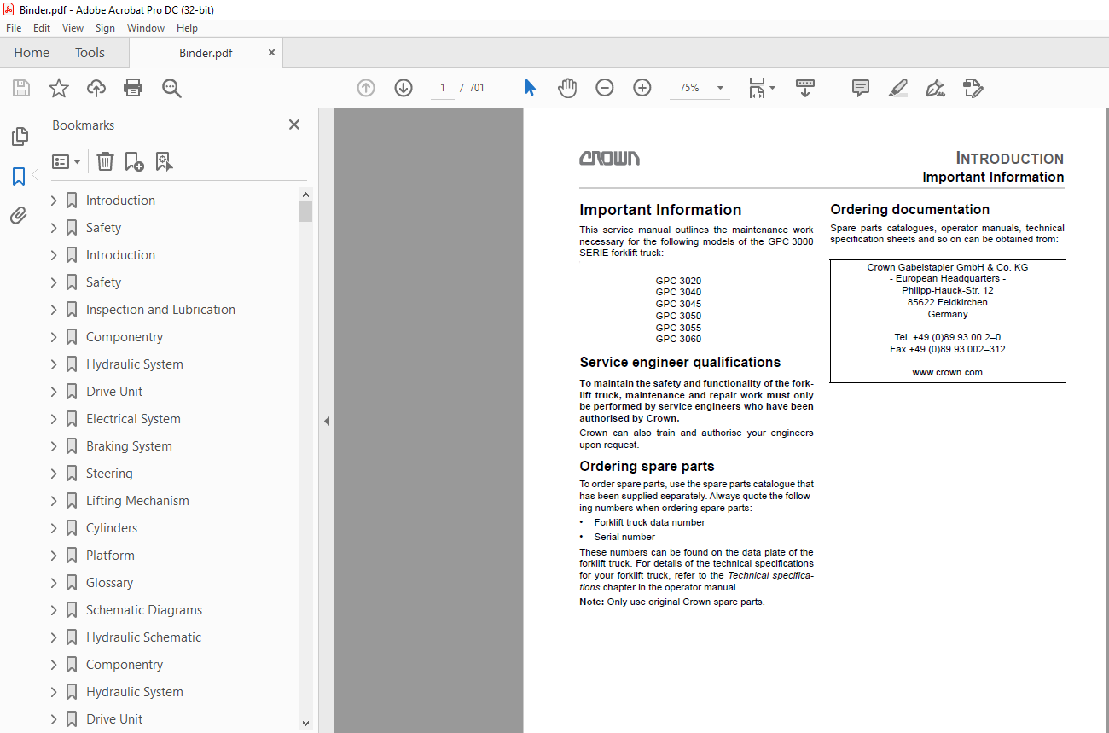
Task: Go to the previous page arrow
Action: point(366,88)
